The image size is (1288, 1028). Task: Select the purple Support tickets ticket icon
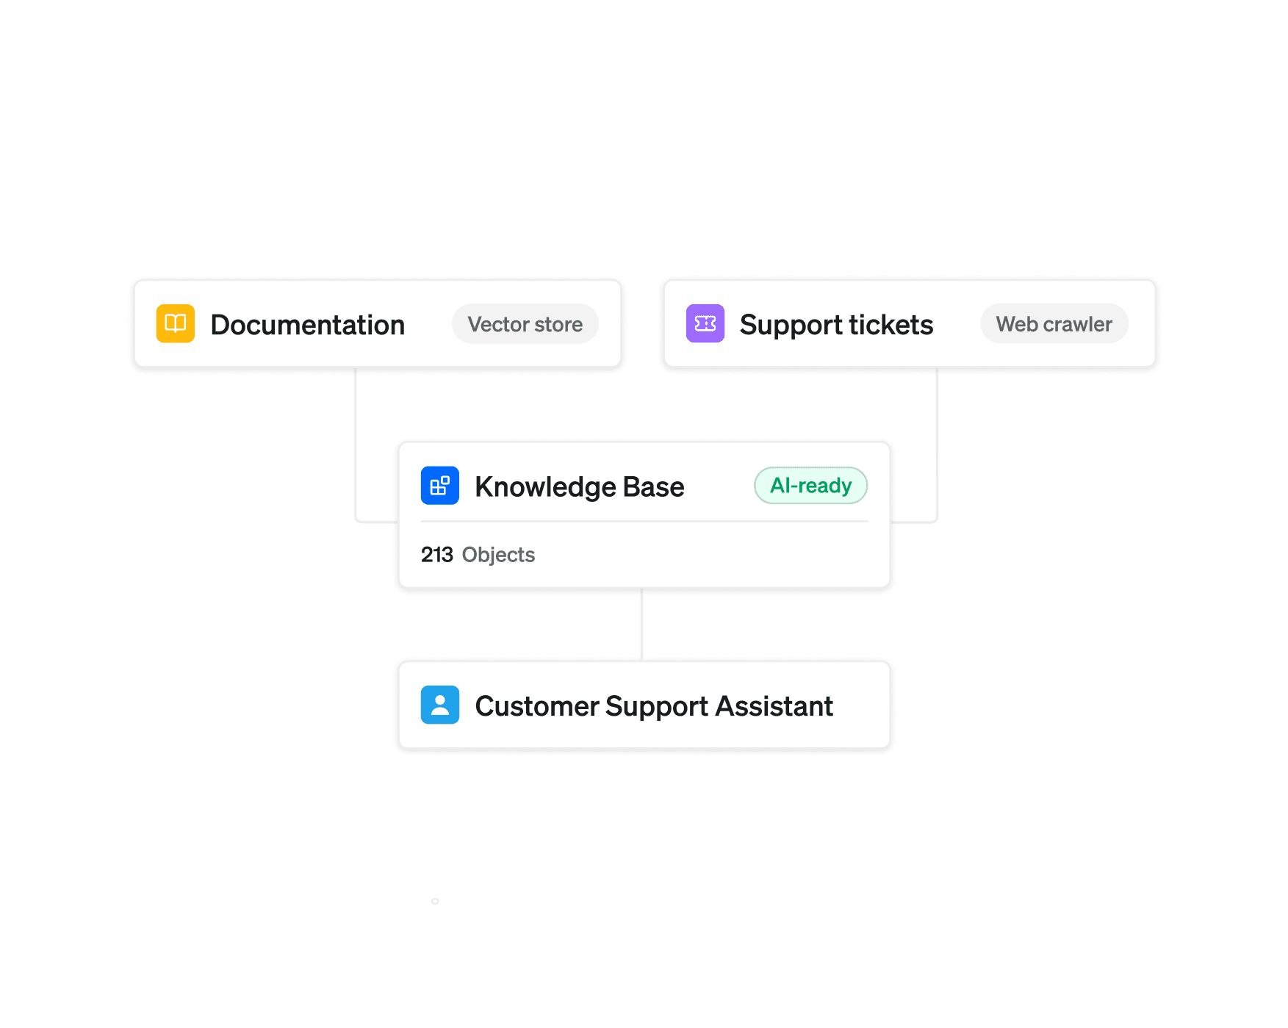pyautogui.click(x=705, y=323)
